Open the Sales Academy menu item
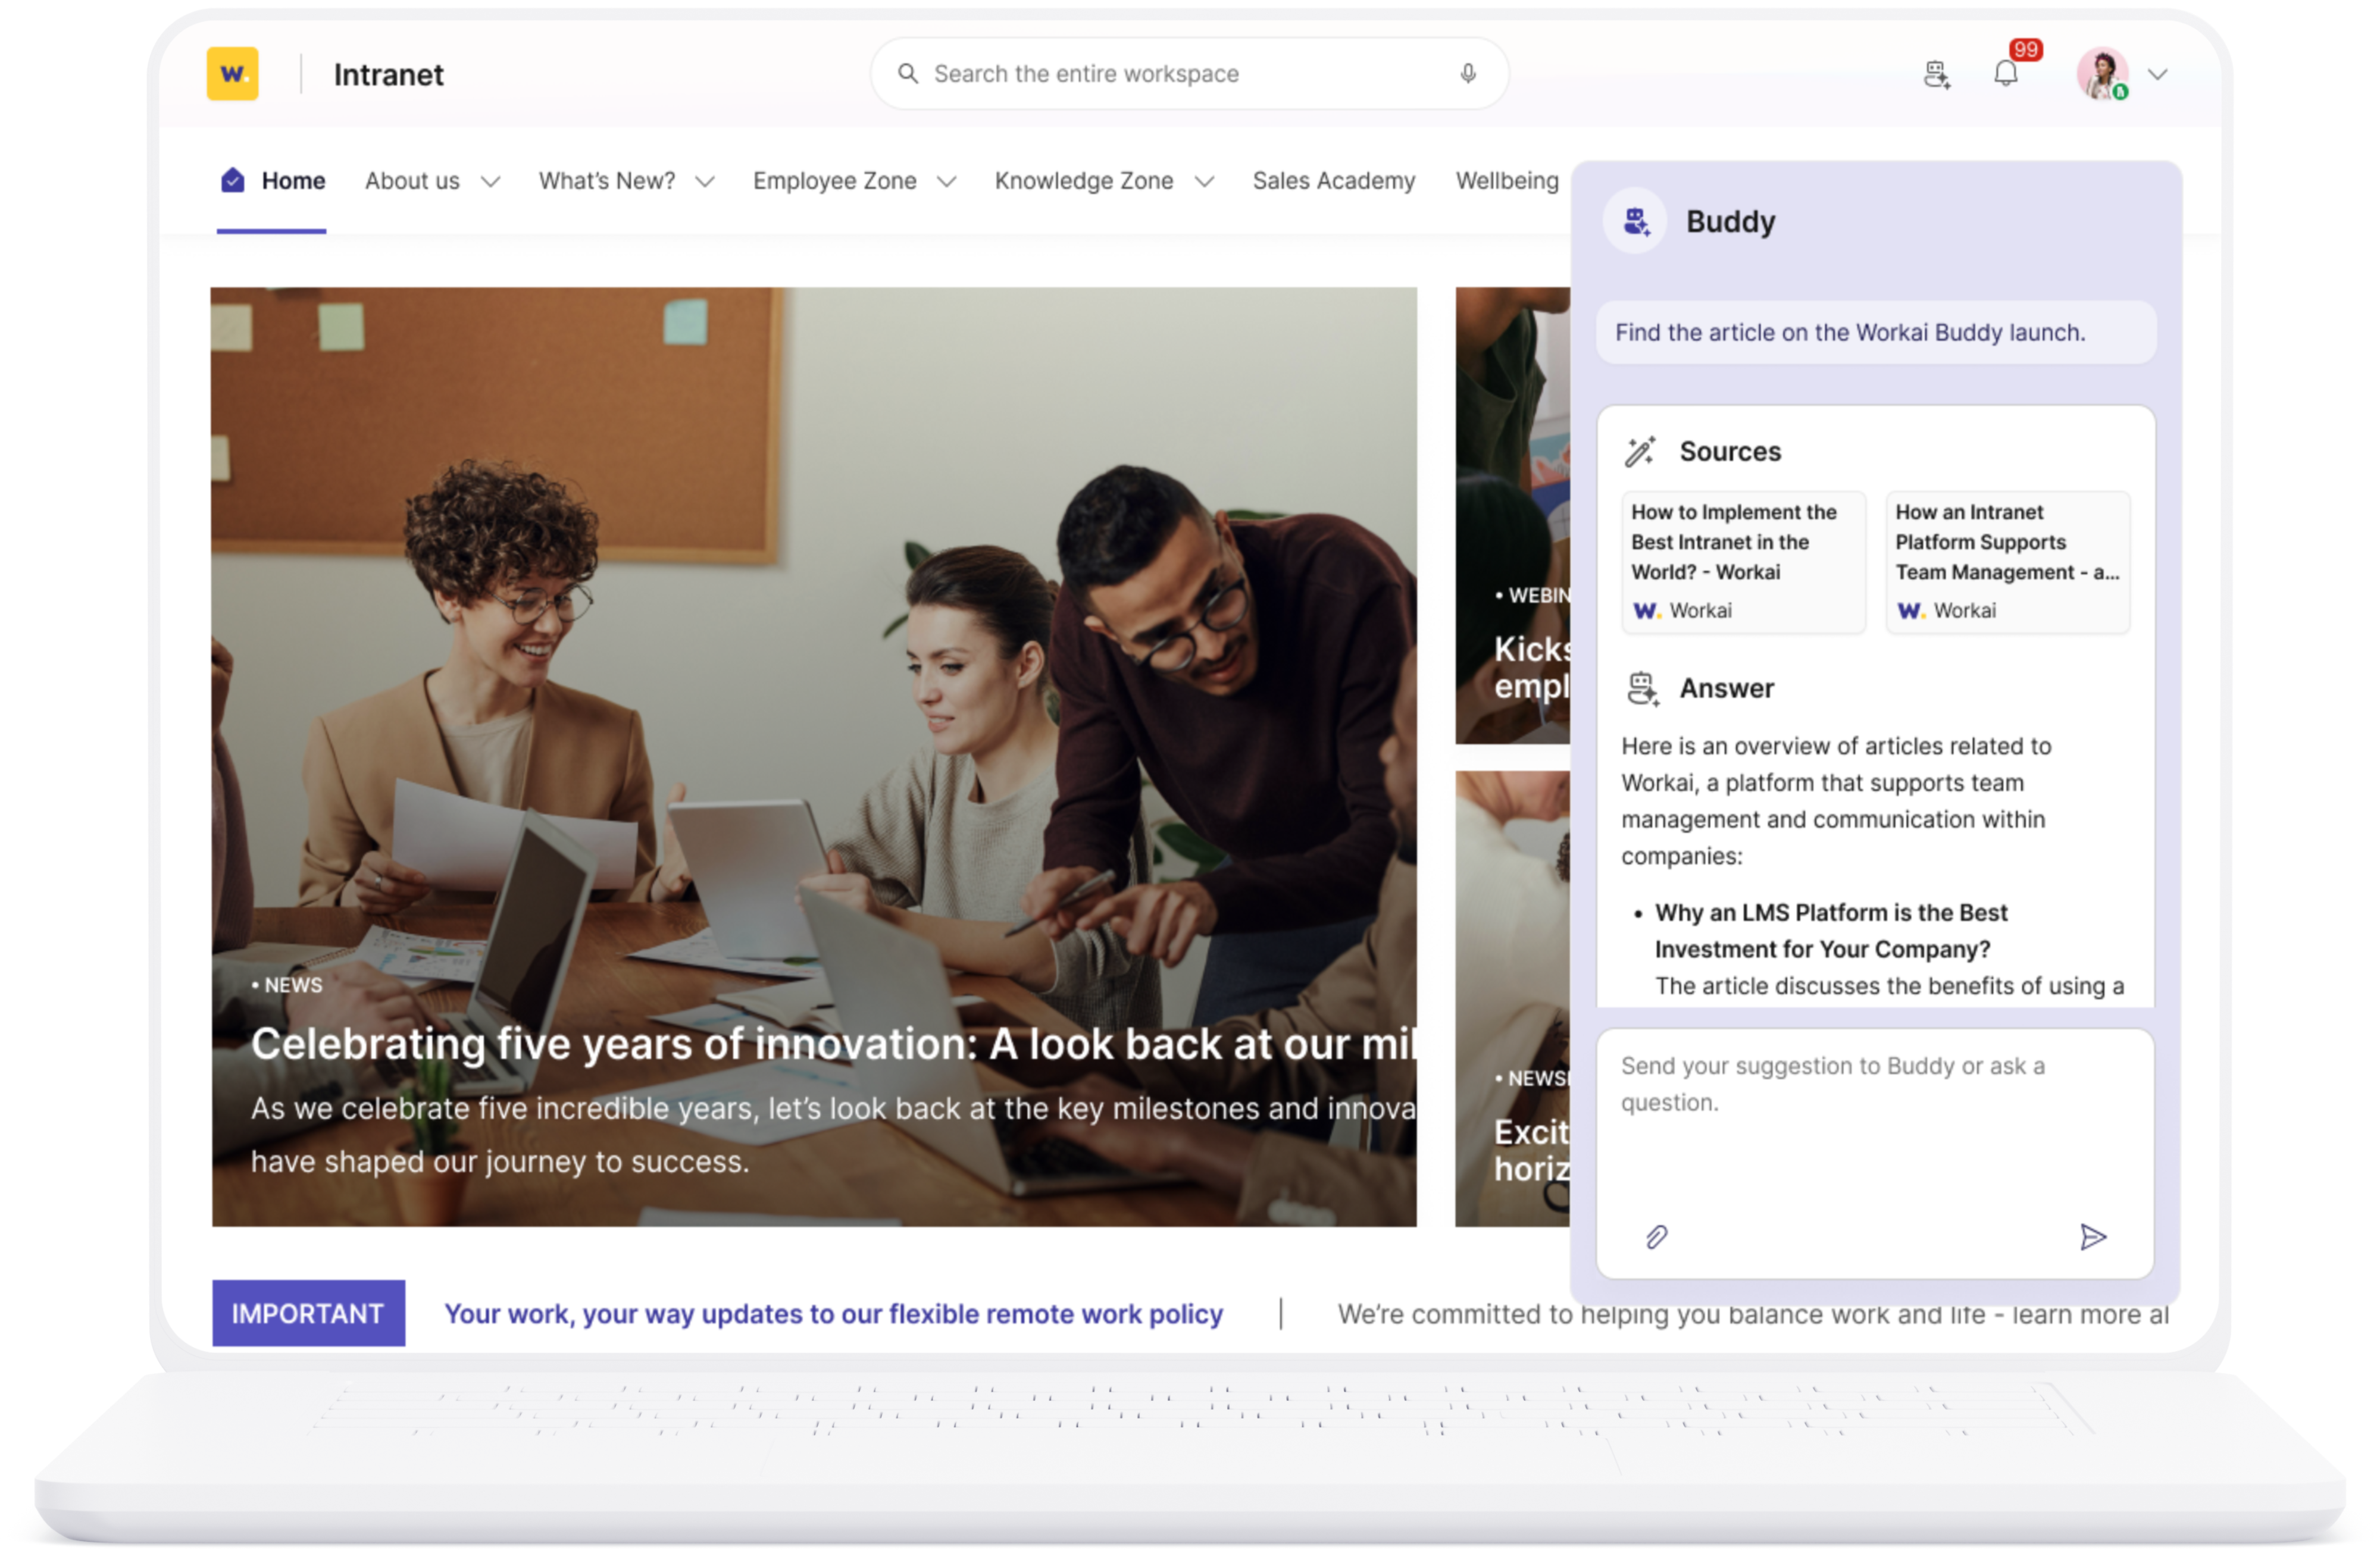 coord(1333,181)
